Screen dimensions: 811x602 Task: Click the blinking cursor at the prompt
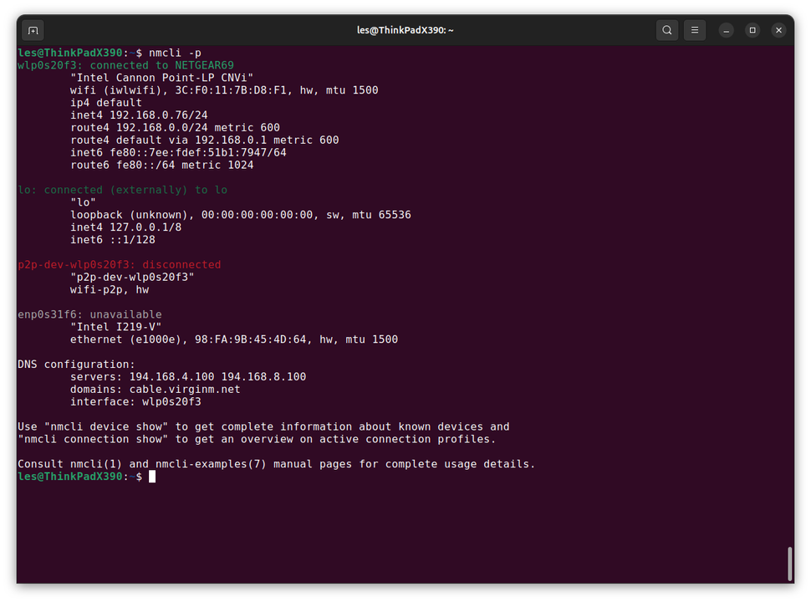point(151,477)
